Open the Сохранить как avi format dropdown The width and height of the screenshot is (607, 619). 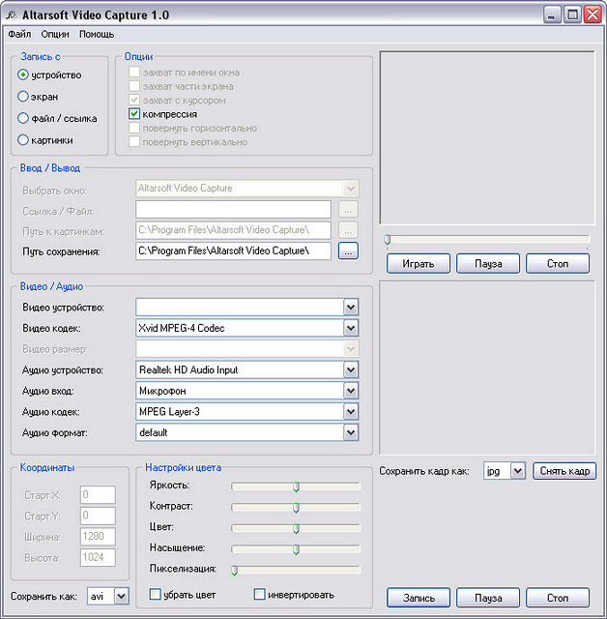(121, 597)
